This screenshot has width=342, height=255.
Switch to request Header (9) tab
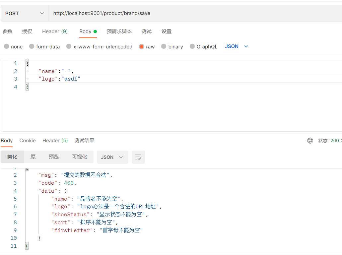(55, 32)
